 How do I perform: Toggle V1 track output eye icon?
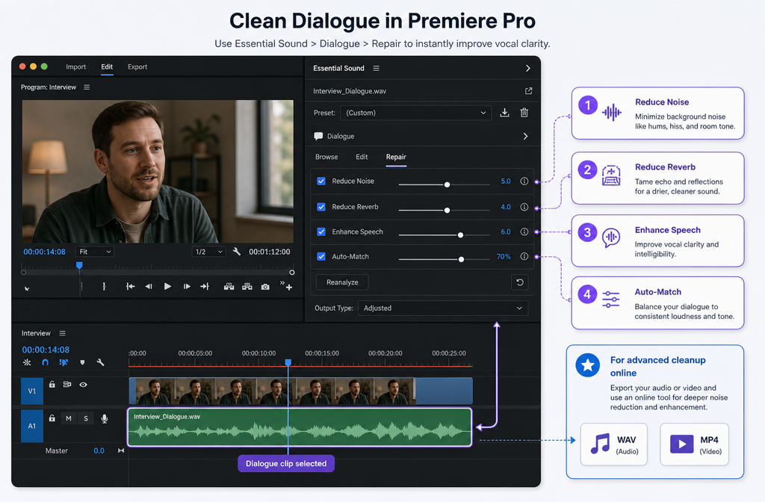pyautogui.click(x=84, y=385)
